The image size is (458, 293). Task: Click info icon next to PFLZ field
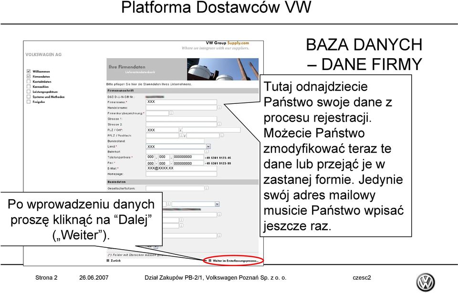point(181,135)
